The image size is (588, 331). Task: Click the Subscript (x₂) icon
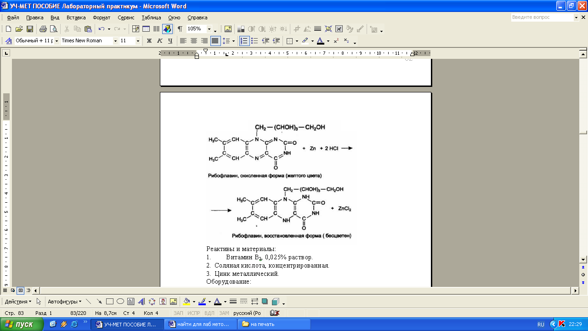[347, 41]
